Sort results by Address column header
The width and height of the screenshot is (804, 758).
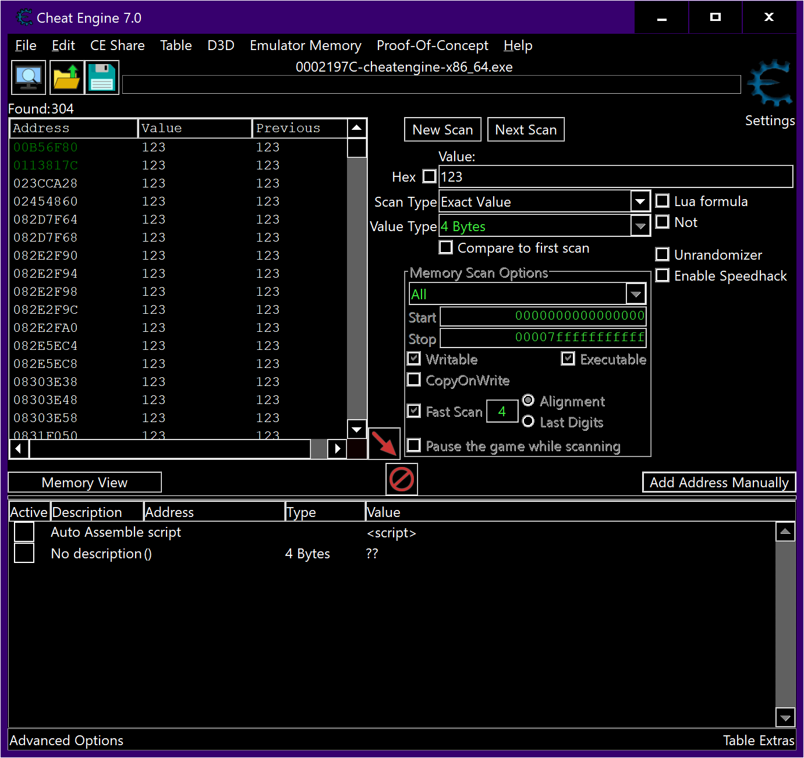coord(74,128)
